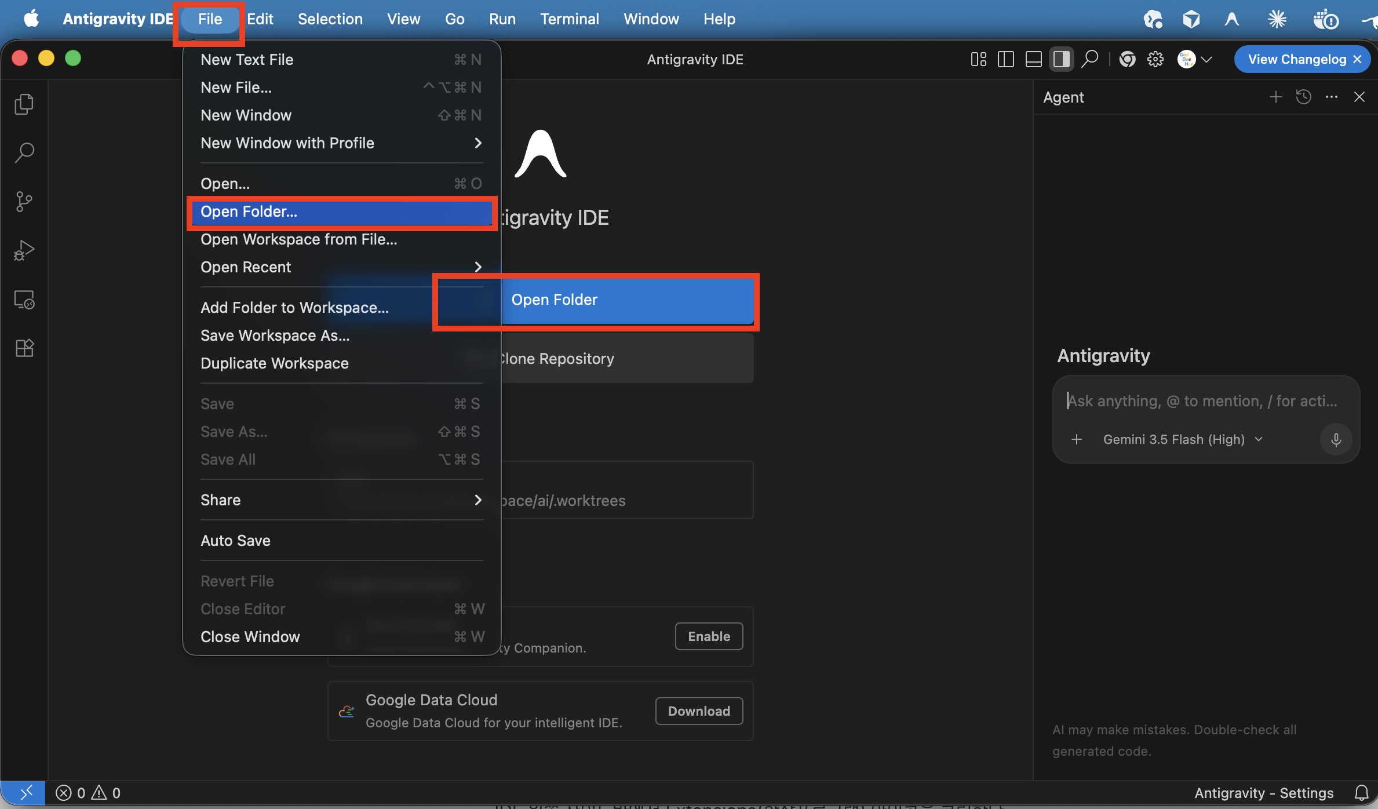Click the blue Open Folder button
The image size is (1378, 809).
pyautogui.click(x=627, y=300)
